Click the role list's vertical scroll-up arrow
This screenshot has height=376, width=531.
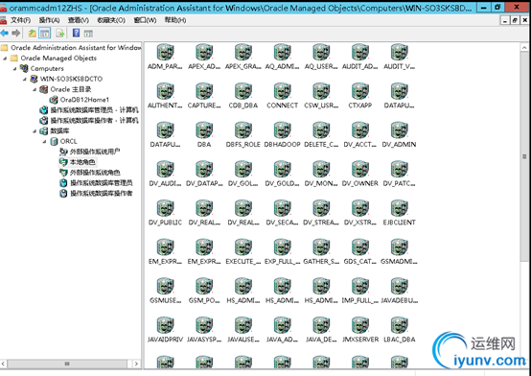(524, 47)
